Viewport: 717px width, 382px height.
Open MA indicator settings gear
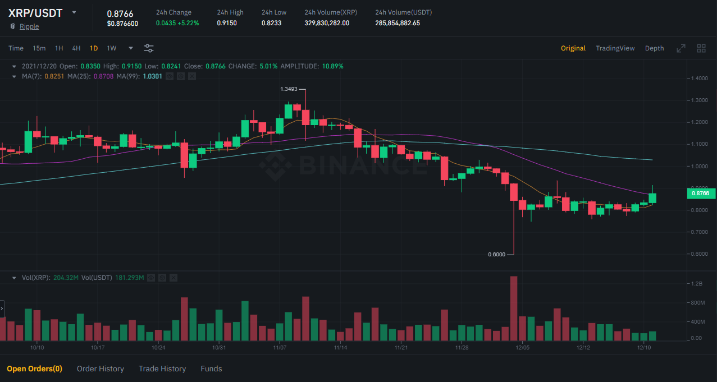pos(181,76)
